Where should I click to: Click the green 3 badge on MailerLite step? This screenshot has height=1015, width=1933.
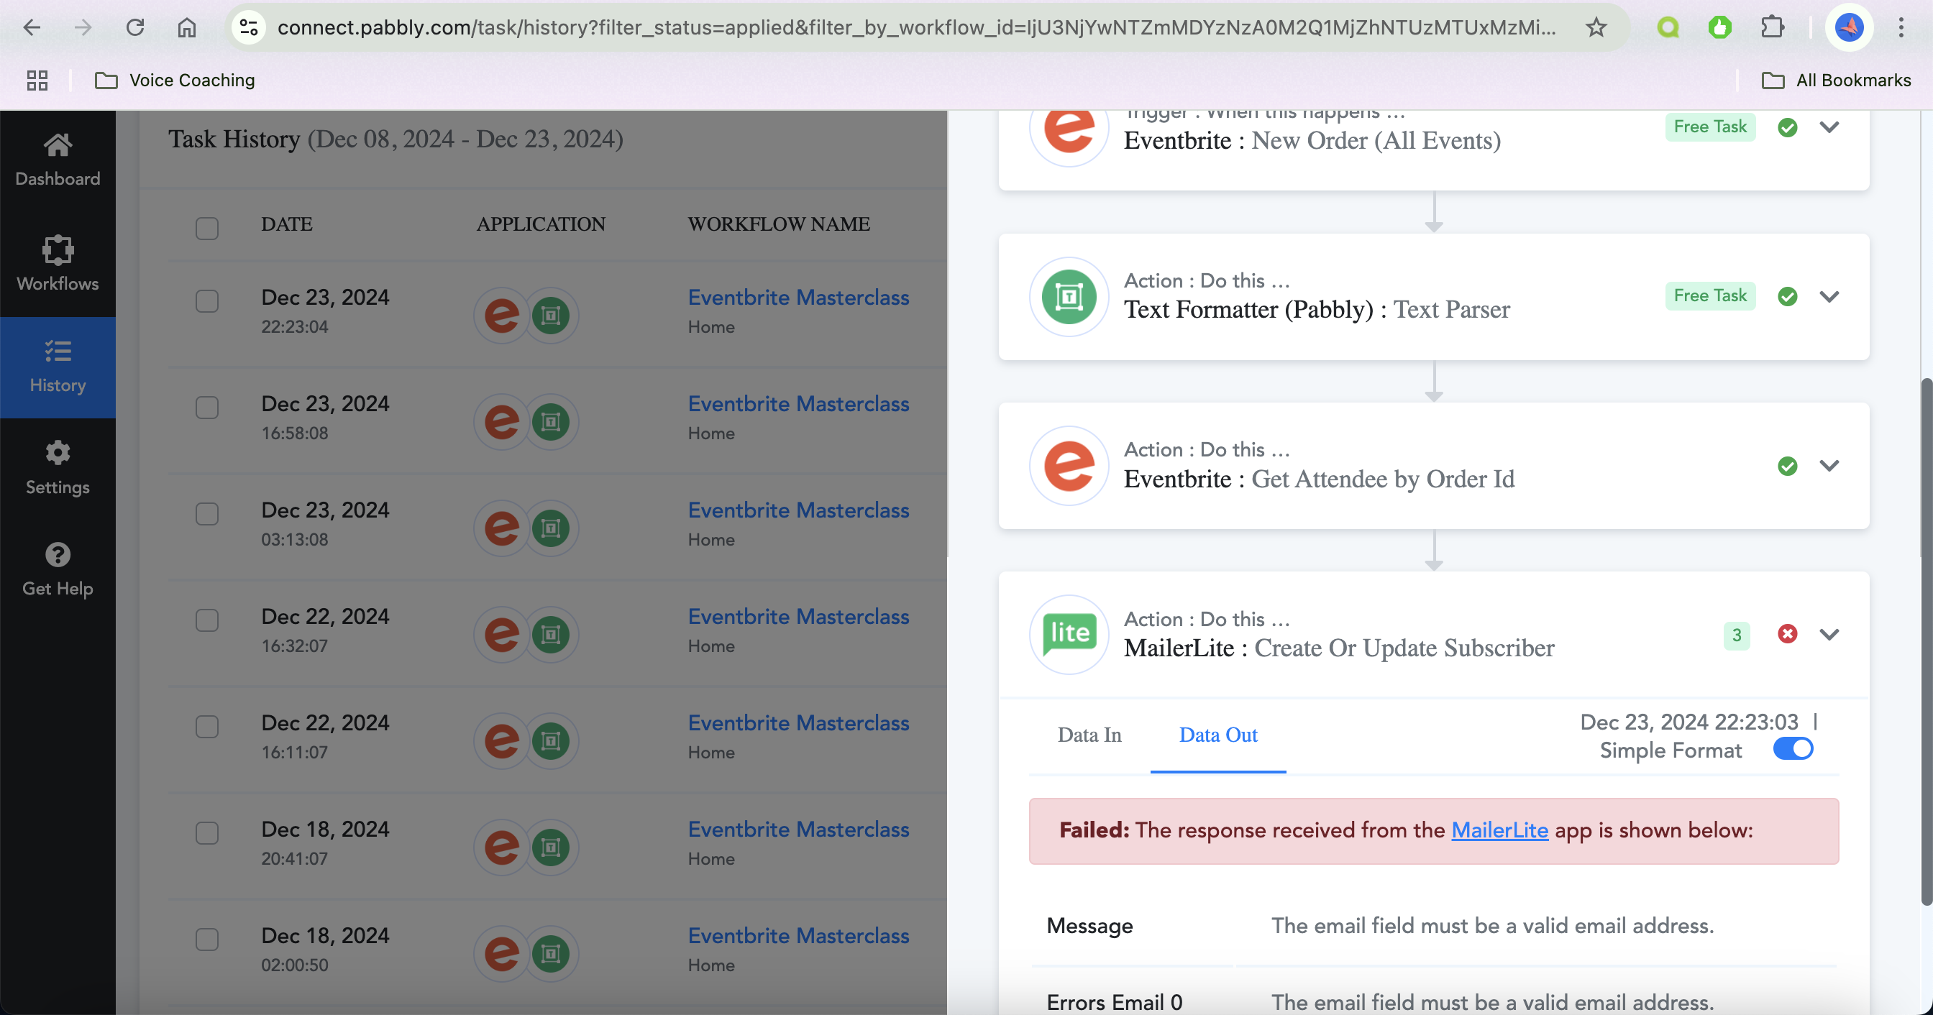click(1737, 635)
